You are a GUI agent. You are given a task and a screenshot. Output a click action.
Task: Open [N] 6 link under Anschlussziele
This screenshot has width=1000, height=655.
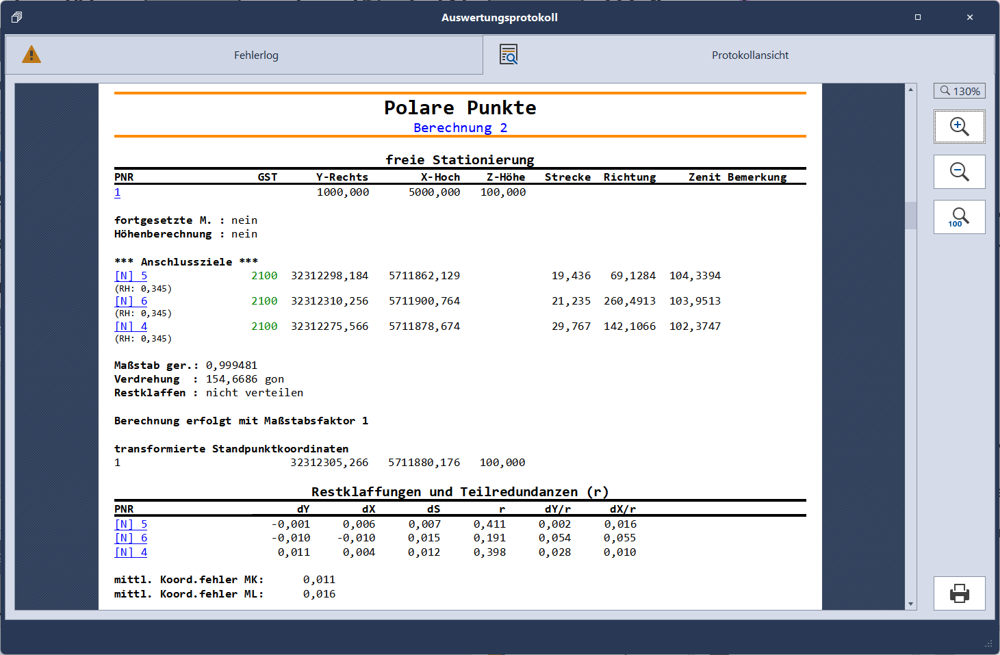[x=131, y=301]
